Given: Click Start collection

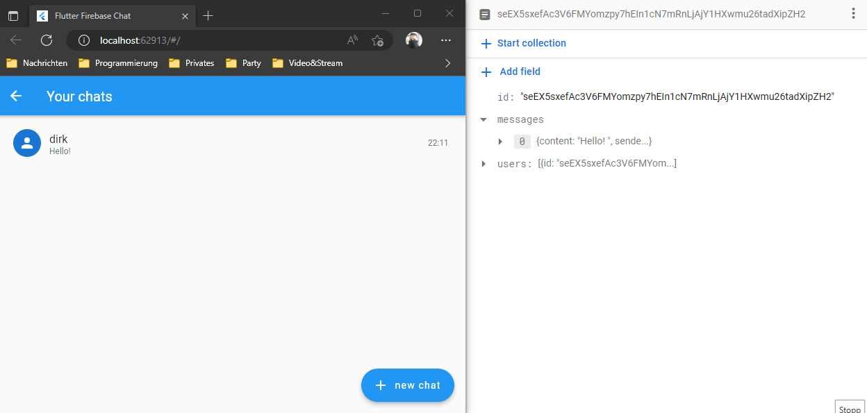Looking at the screenshot, I should 530,43.
